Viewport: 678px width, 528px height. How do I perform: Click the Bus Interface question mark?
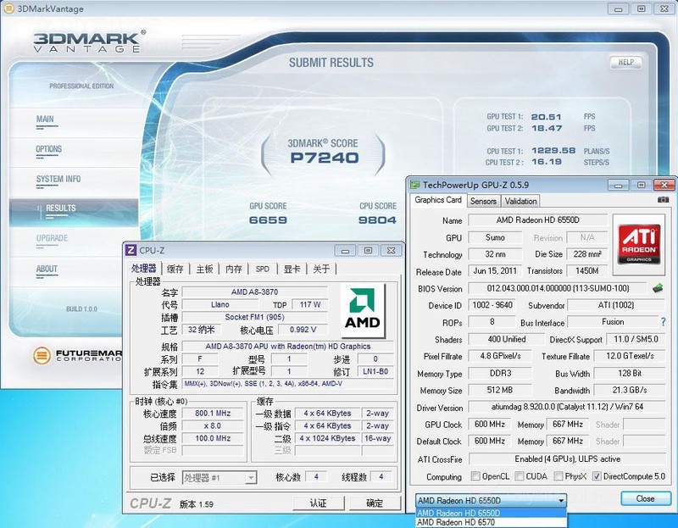664,322
